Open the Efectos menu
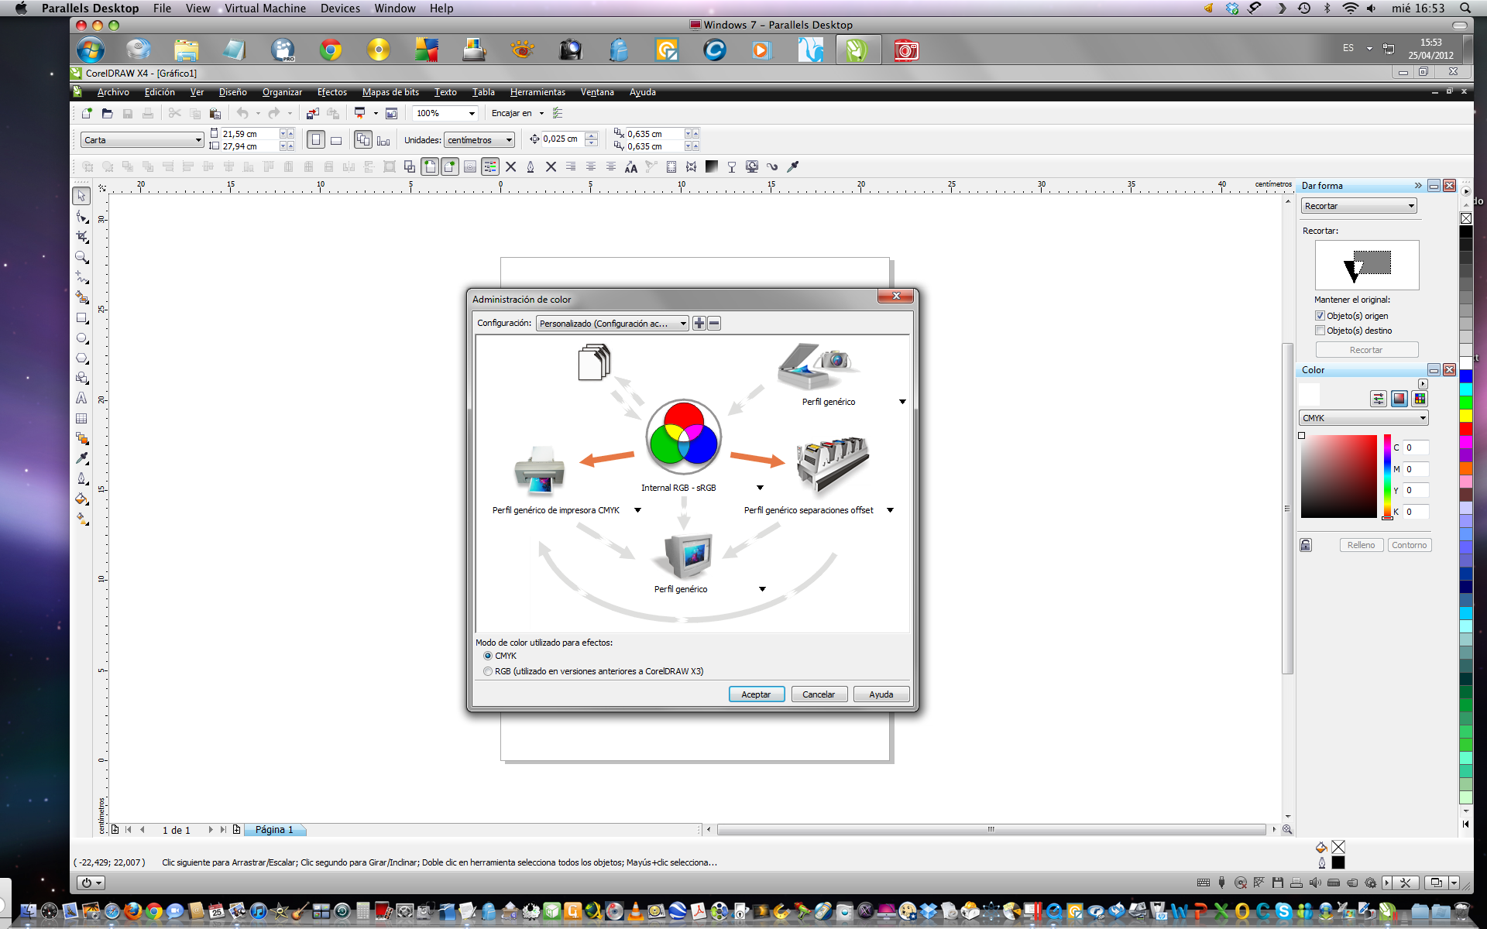This screenshot has height=929, width=1487. click(332, 92)
